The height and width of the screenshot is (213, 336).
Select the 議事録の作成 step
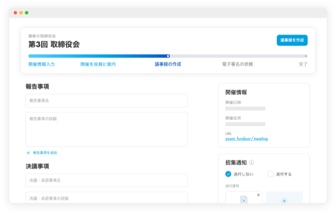168,64
